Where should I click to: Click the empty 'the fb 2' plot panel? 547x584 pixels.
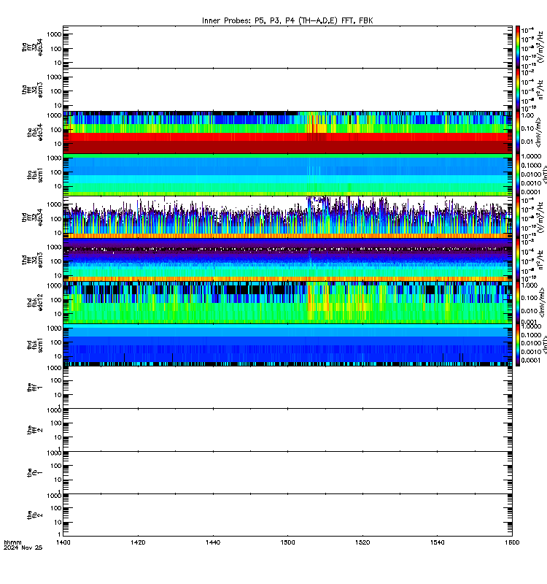point(287,515)
